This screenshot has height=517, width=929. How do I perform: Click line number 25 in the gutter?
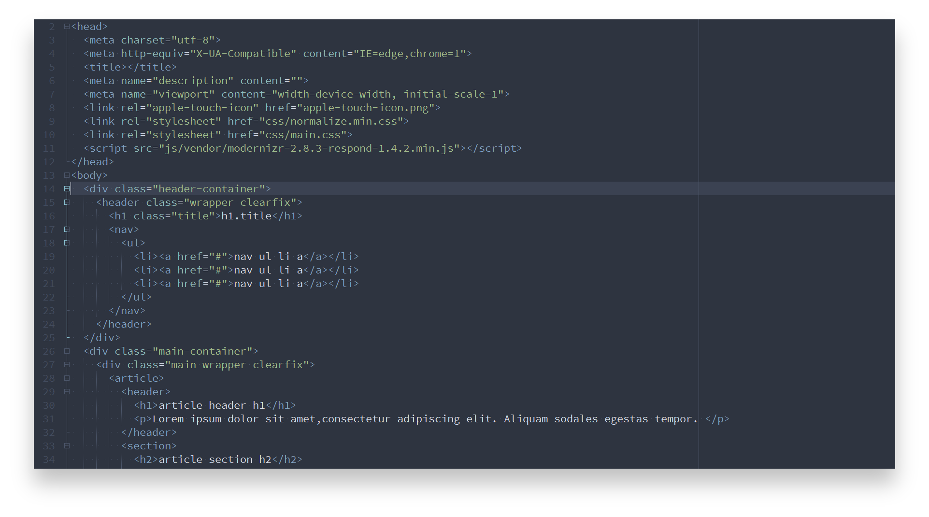pos(49,338)
